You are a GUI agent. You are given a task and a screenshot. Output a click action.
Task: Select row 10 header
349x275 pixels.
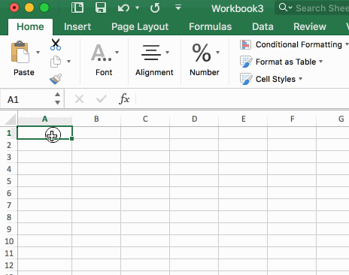(x=9, y=241)
